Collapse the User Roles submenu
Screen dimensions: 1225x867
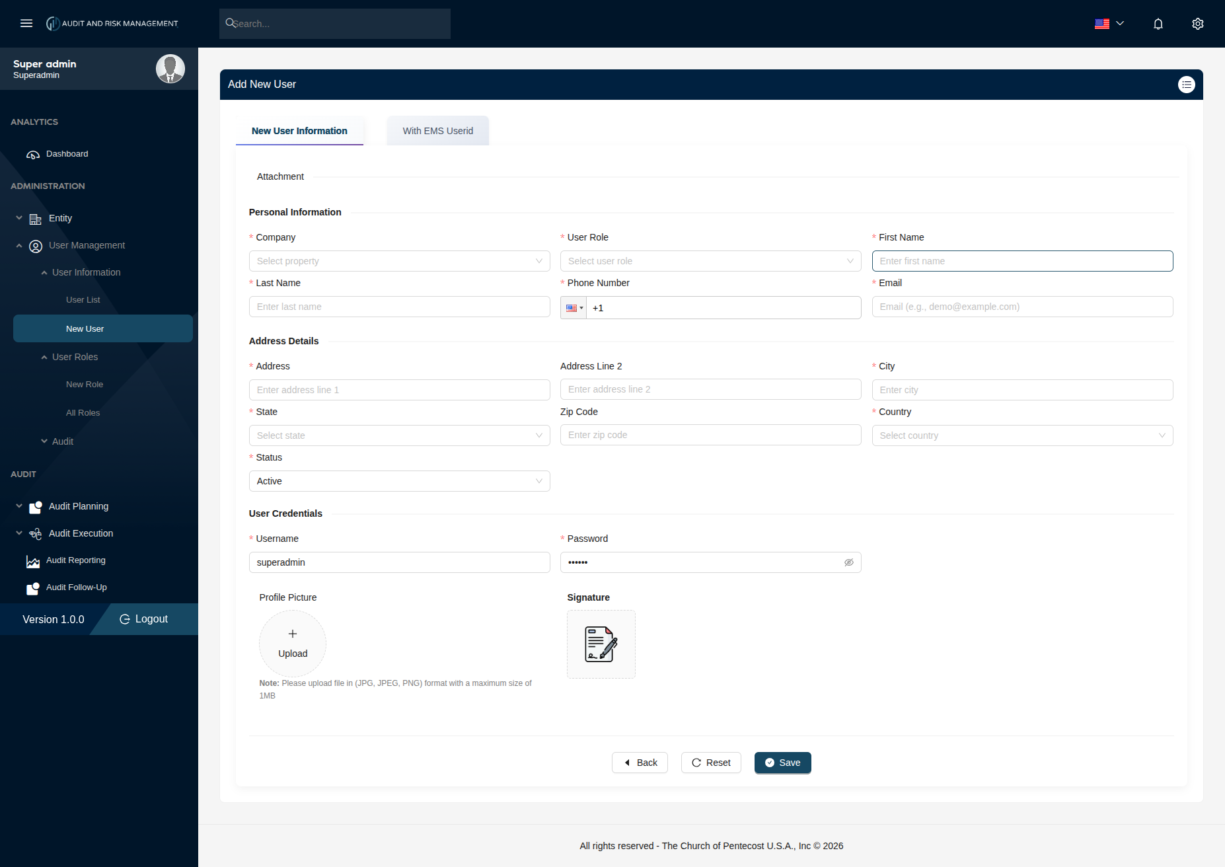44,357
